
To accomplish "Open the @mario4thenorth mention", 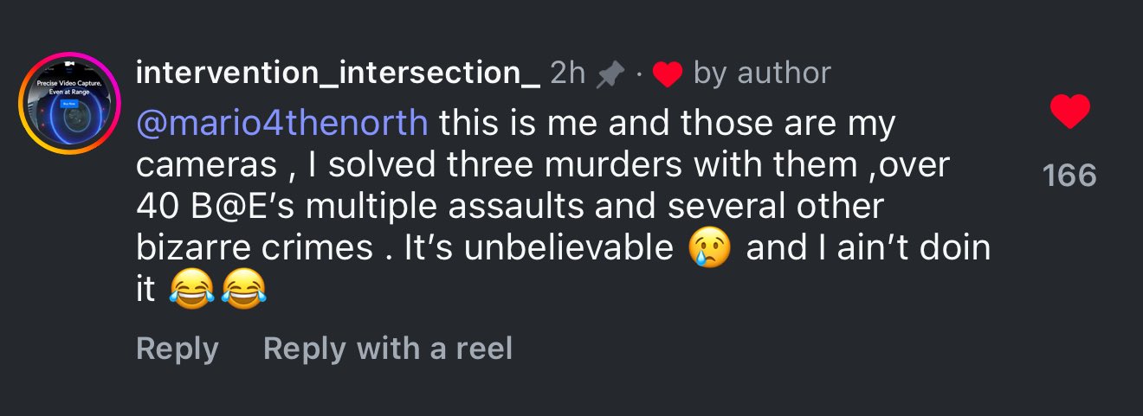I will coord(282,124).
